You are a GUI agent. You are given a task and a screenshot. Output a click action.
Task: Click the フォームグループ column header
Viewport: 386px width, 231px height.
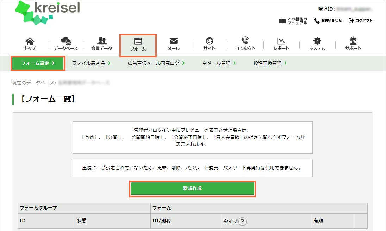(84, 208)
